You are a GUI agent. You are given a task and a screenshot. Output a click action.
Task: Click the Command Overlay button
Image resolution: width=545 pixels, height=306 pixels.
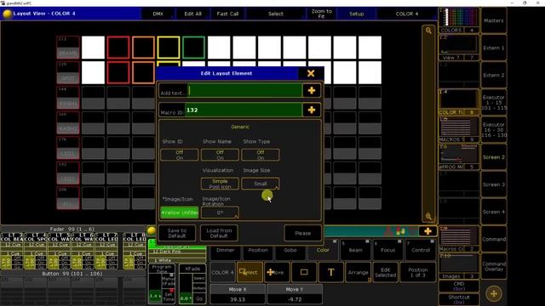pyautogui.click(x=494, y=266)
